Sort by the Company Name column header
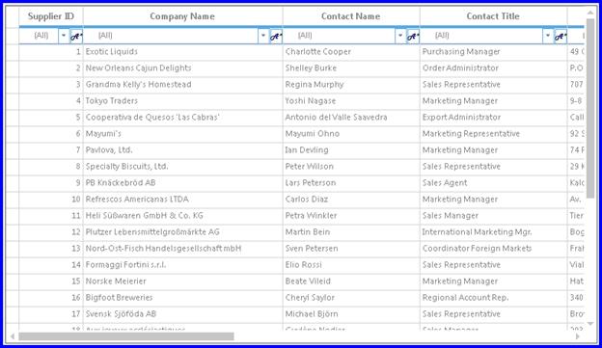The height and width of the screenshot is (348, 602). coord(182,16)
